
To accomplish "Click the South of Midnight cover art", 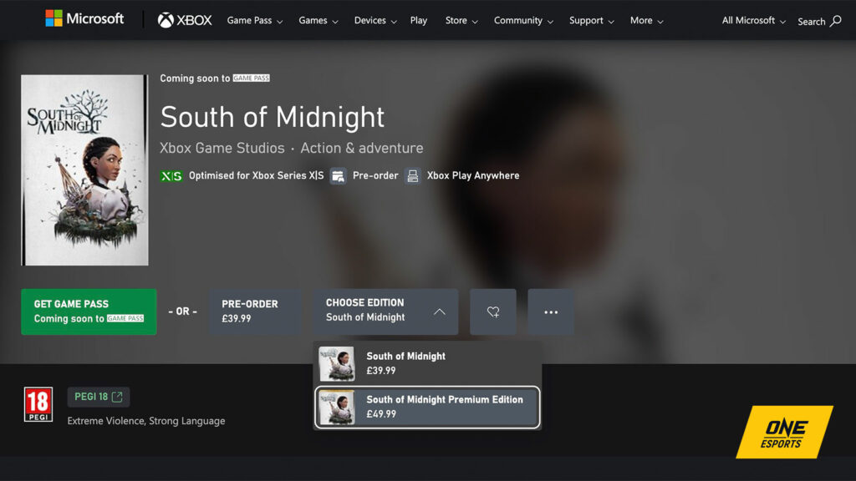I will coord(84,170).
